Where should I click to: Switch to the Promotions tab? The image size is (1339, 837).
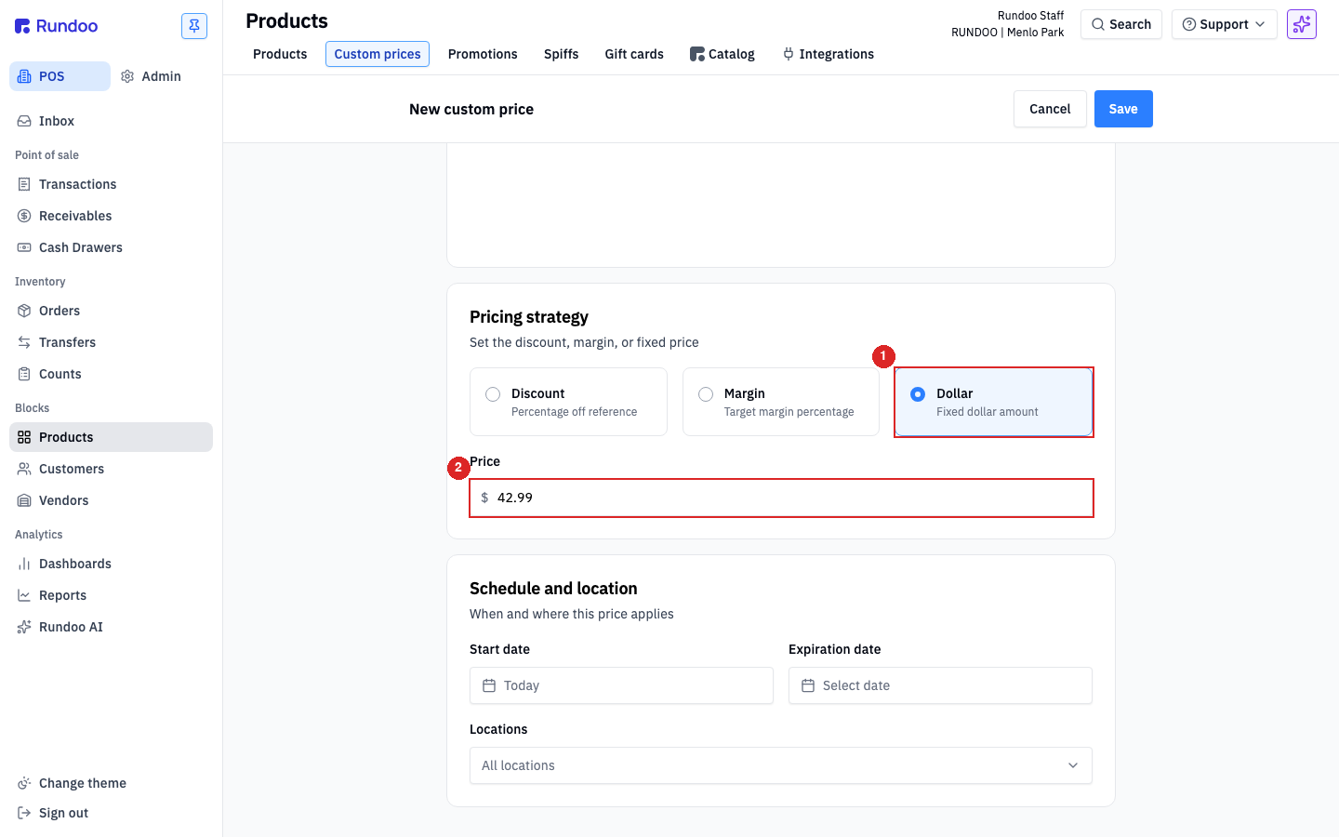(x=483, y=54)
